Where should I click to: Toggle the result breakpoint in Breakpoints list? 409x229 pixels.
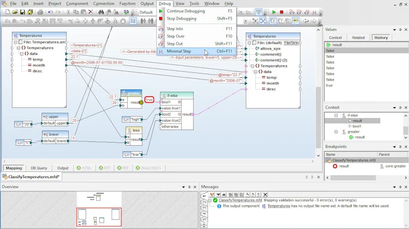click(x=335, y=166)
